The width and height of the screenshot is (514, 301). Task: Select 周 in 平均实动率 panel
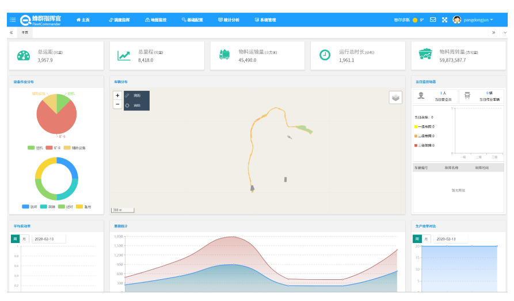(x=15, y=239)
